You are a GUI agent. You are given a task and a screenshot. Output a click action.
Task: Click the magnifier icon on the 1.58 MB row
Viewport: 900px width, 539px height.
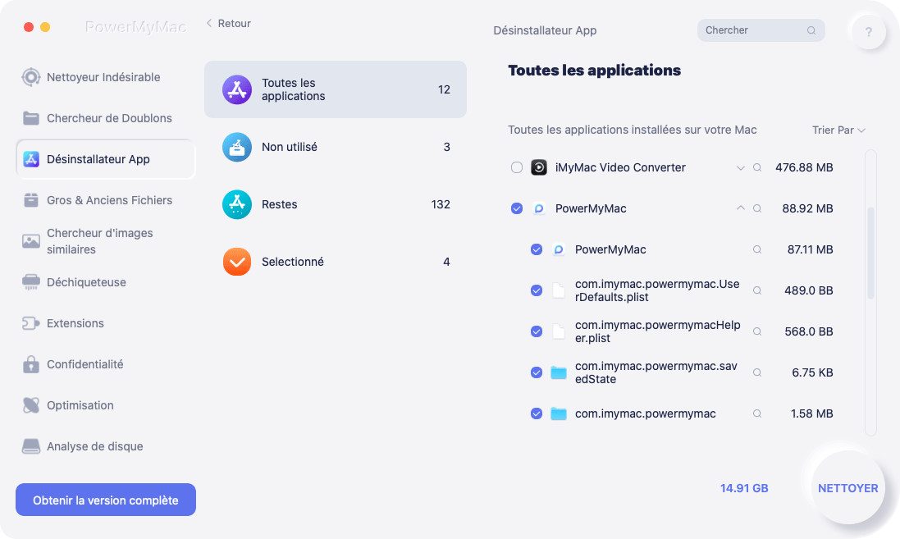[757, 413]
